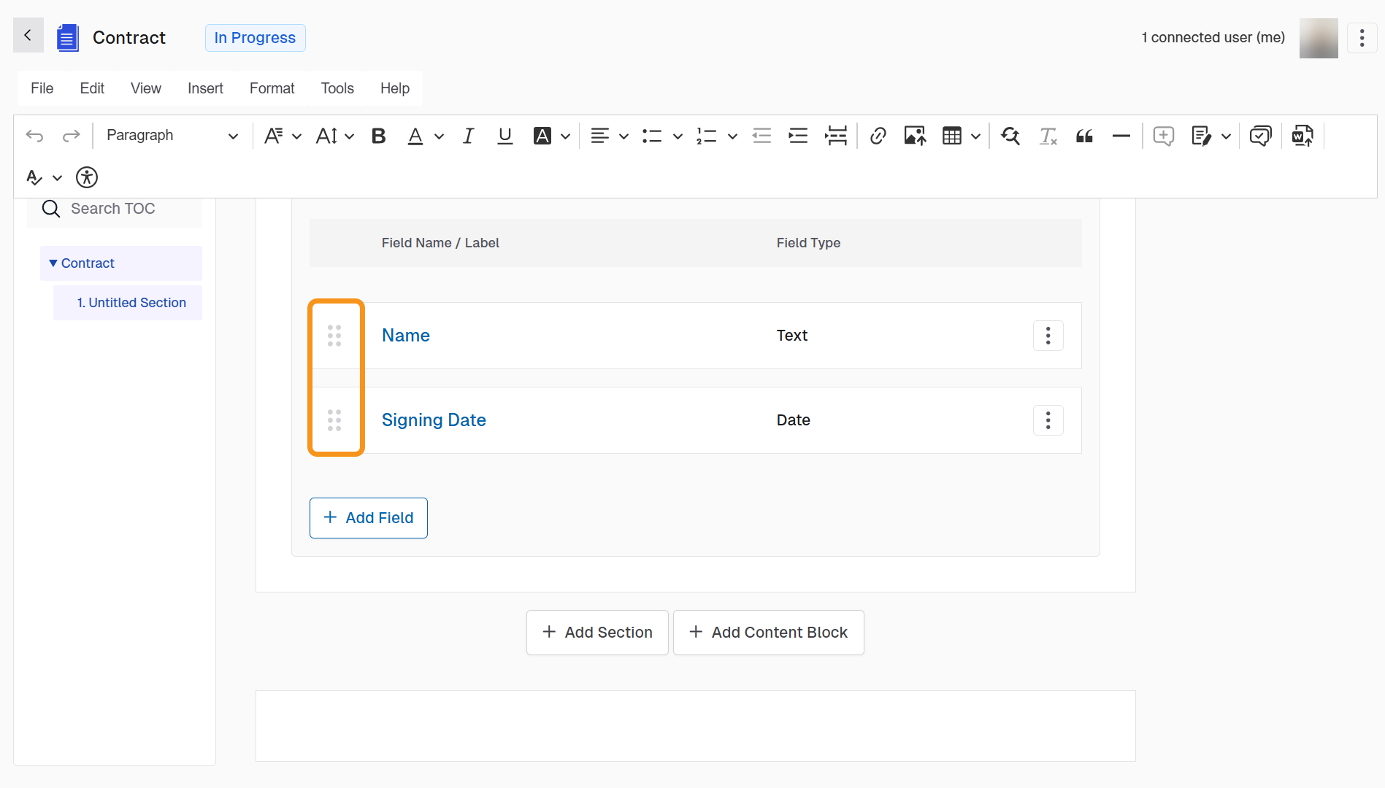Open the Format menu

(272, 88)
